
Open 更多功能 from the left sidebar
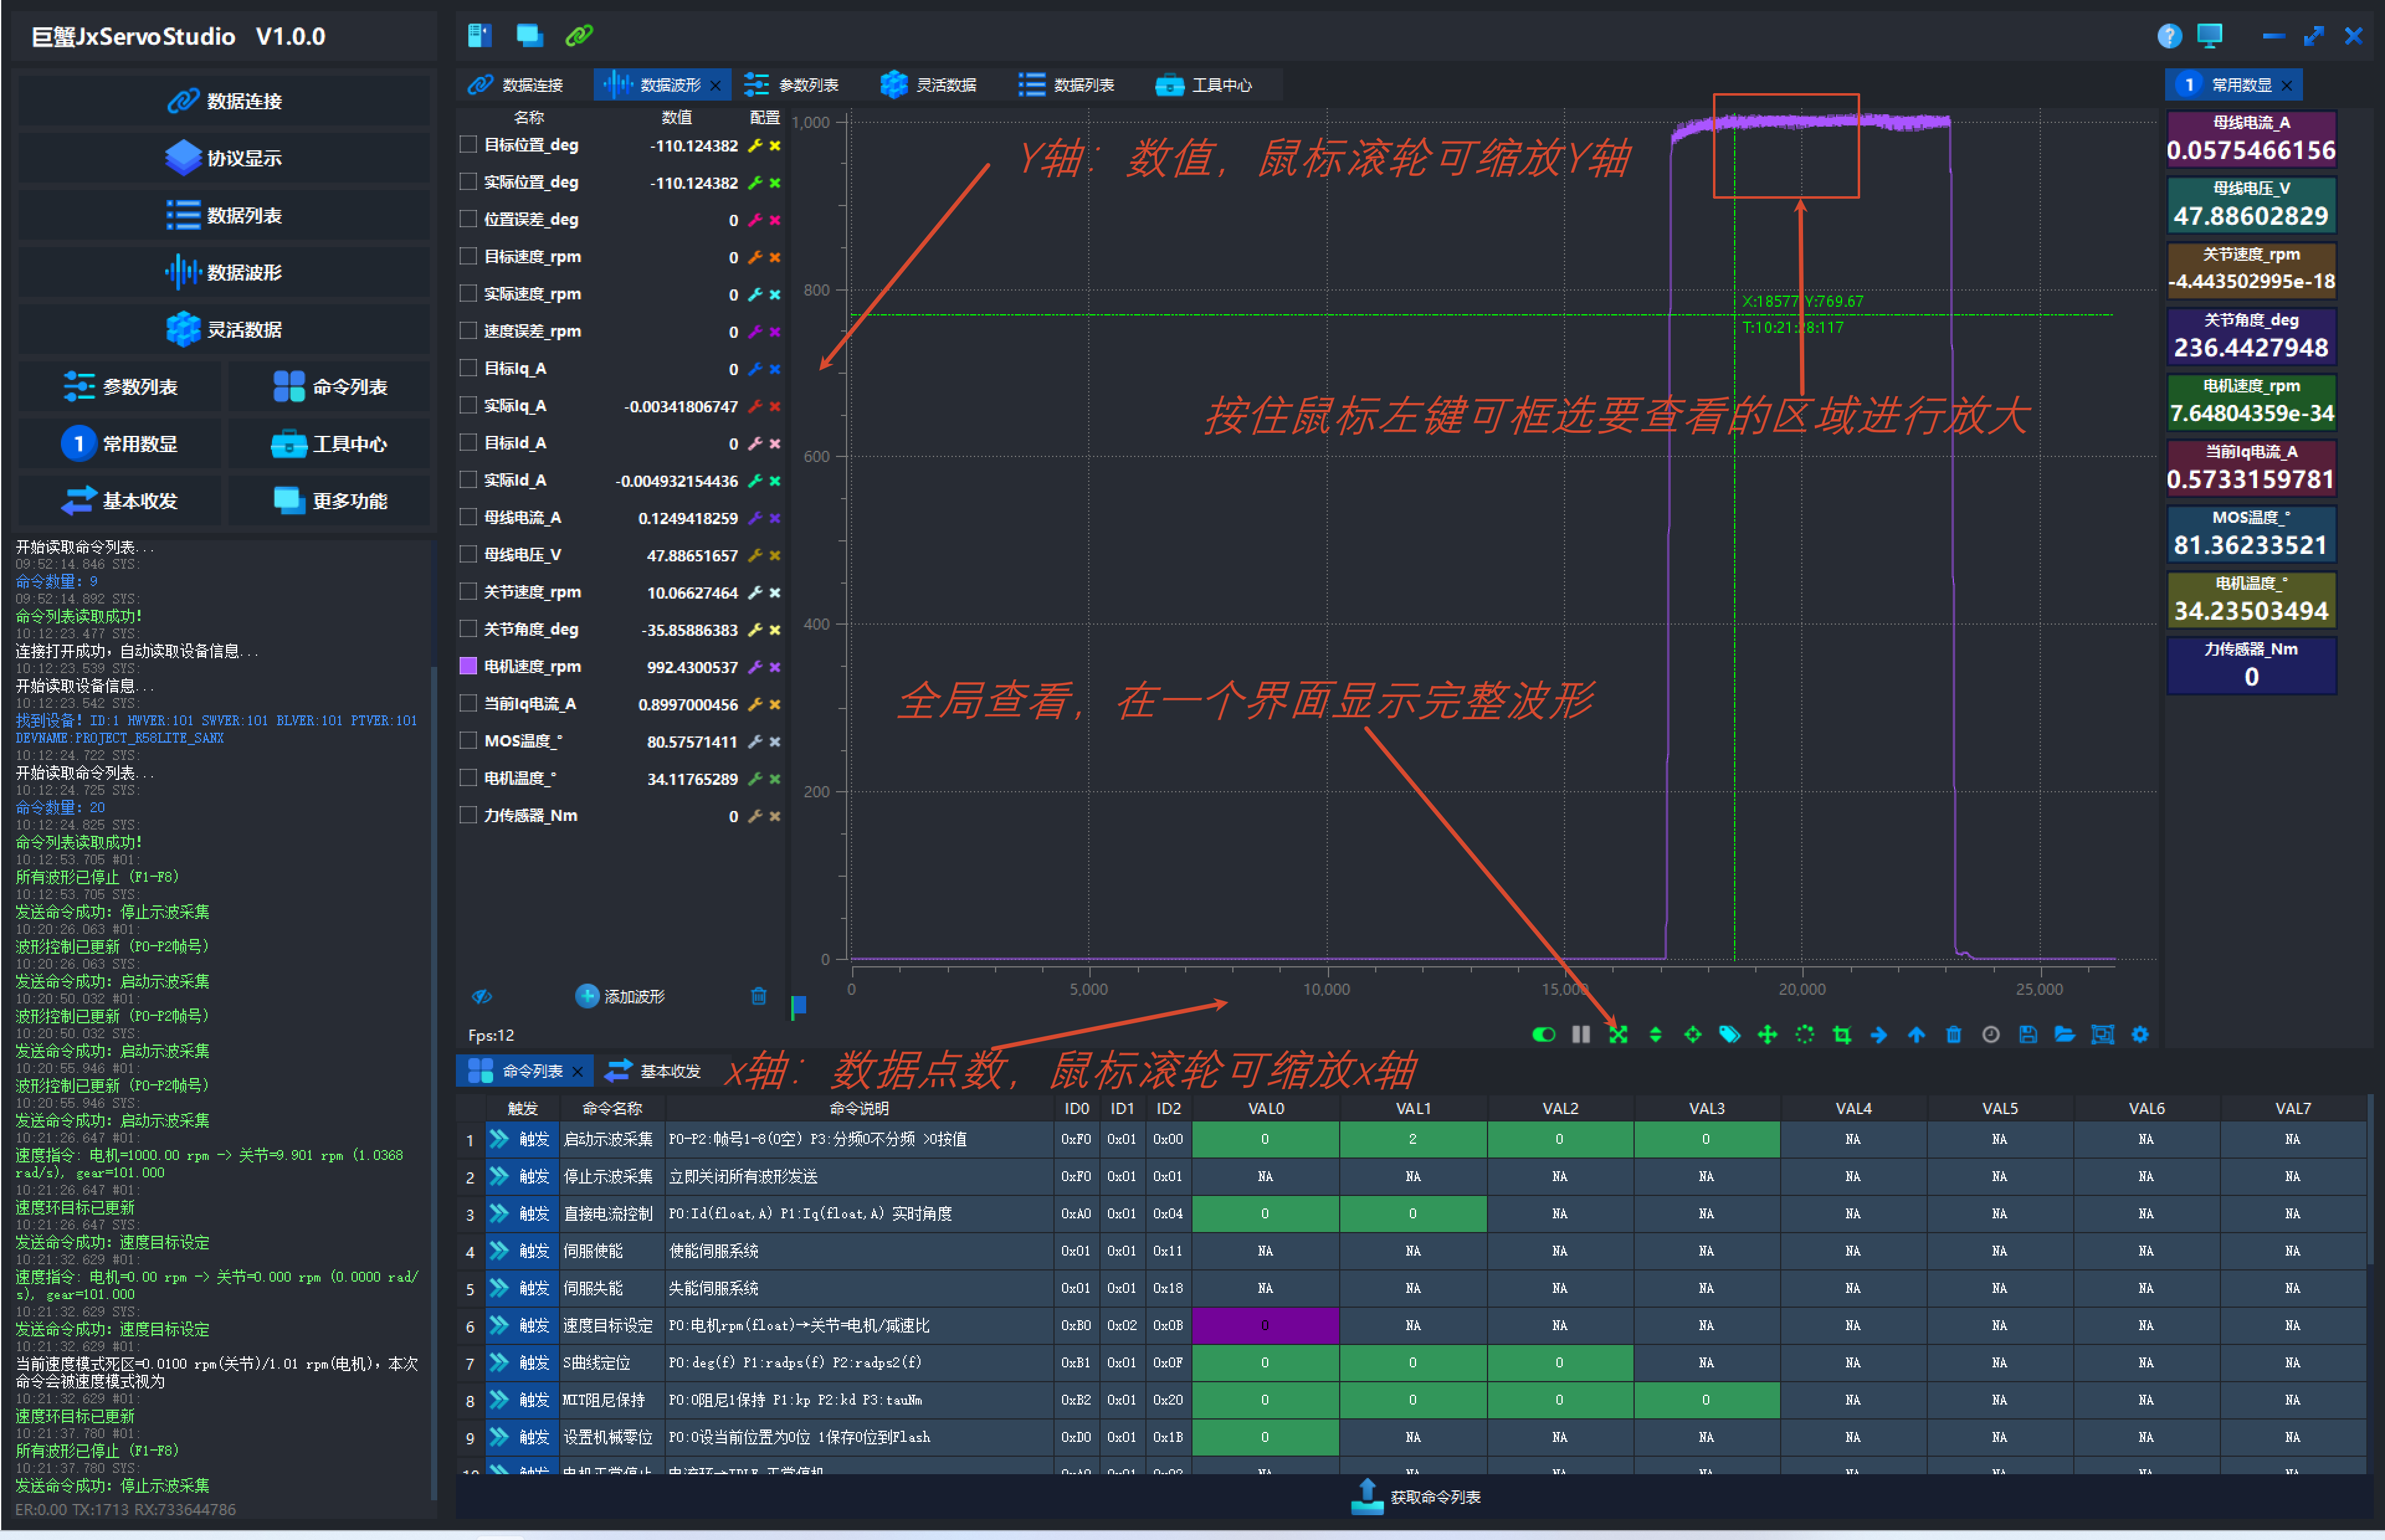(330, 501)
